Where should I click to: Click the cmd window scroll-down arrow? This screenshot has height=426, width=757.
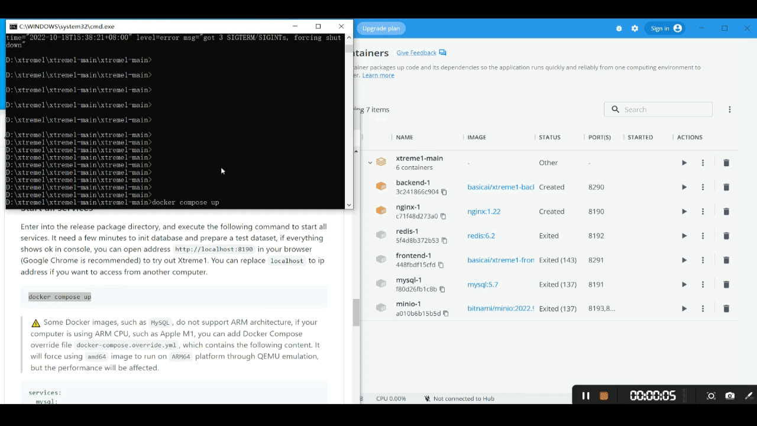click(x=349, y=205)
